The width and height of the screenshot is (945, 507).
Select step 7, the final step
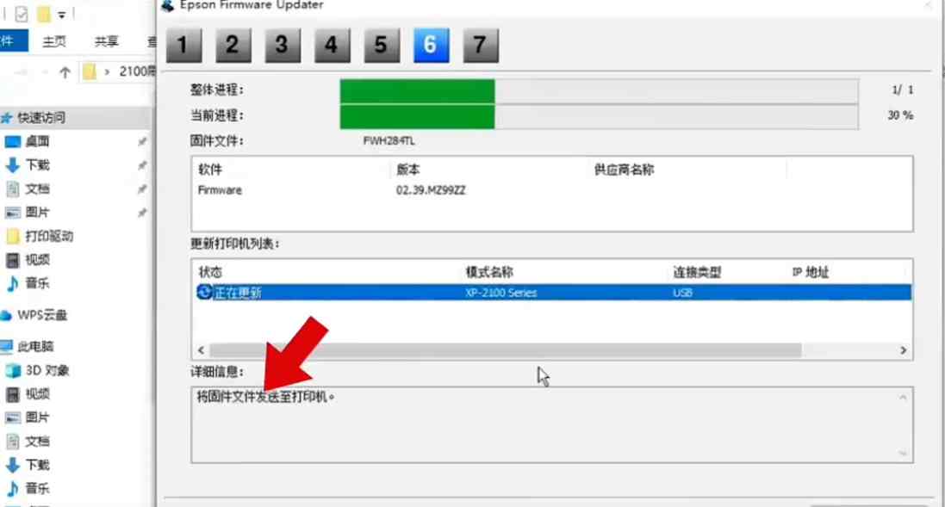point(481,45)
